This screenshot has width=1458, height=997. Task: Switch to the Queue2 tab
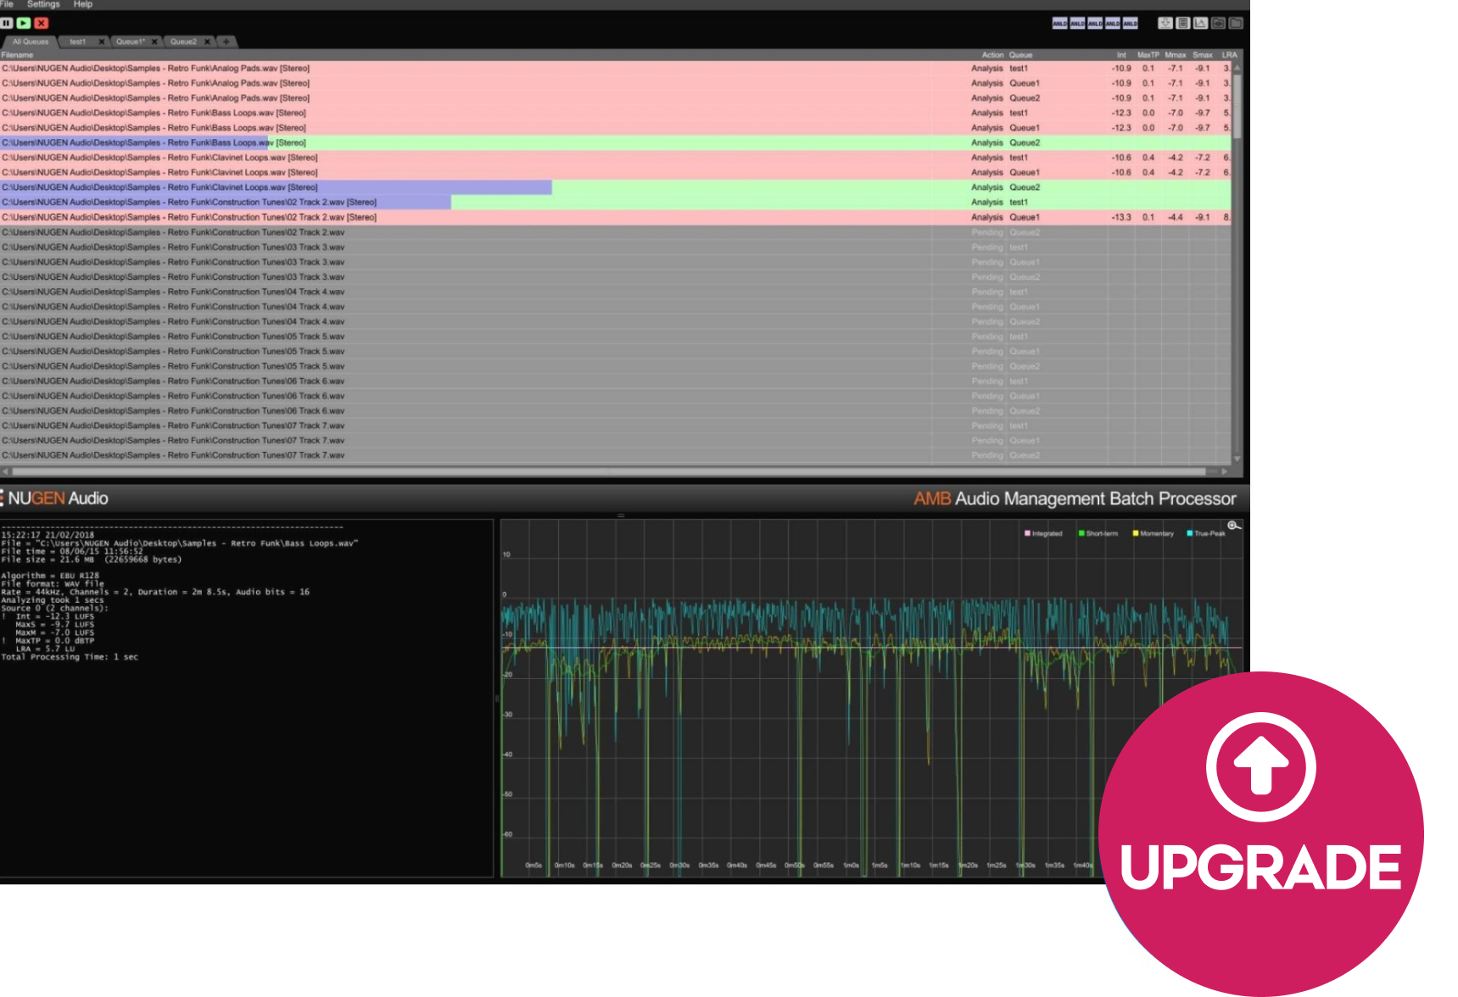[185, 40]
